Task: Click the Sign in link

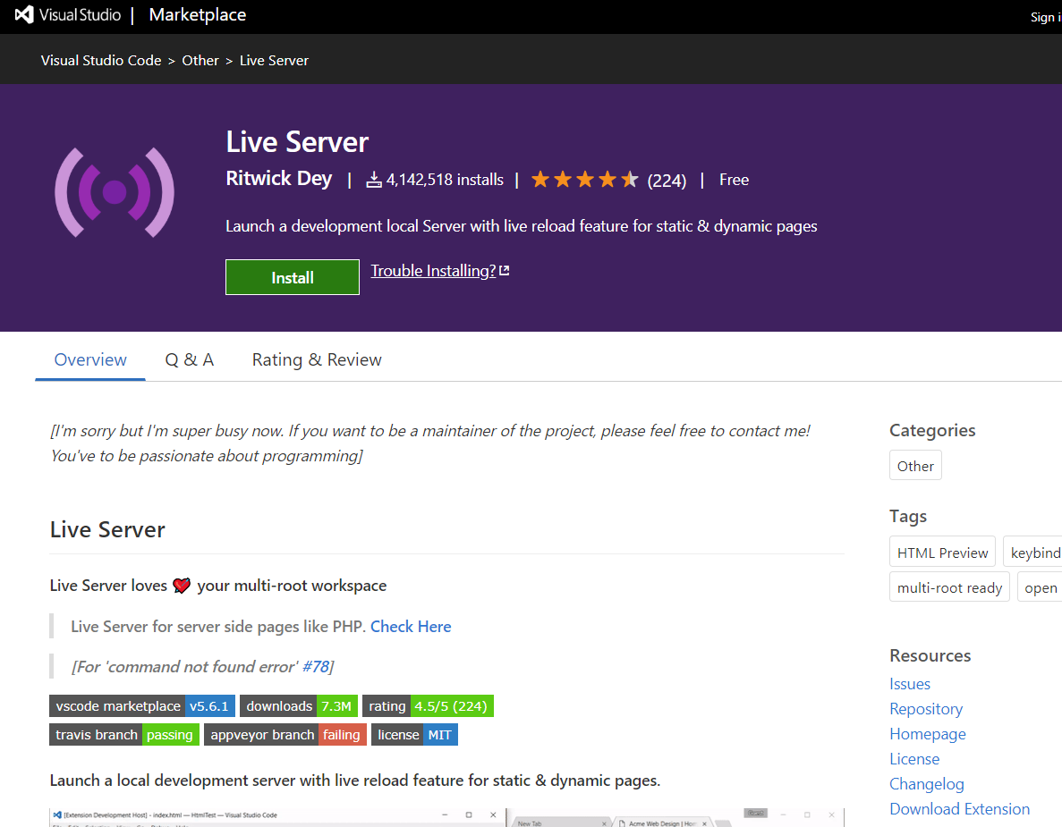Action: coord(1046,17)
